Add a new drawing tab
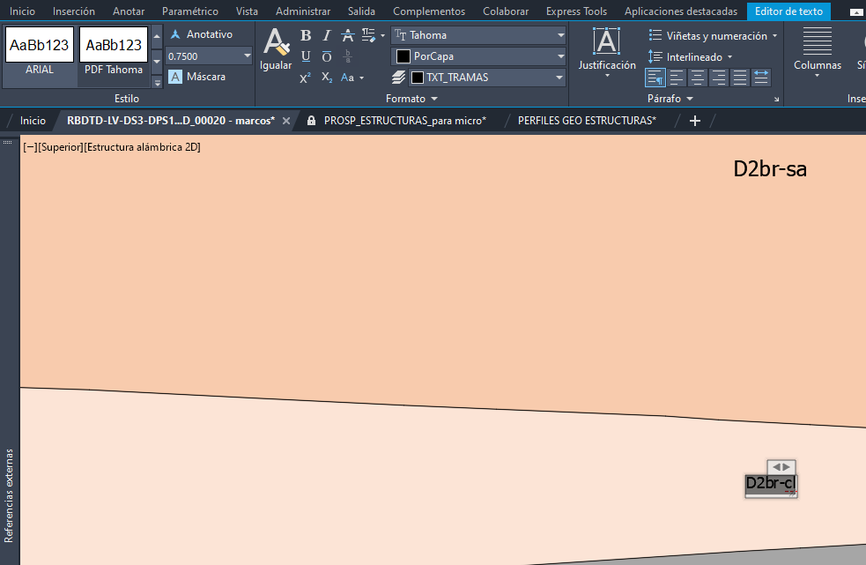 (x=695, y=121)
